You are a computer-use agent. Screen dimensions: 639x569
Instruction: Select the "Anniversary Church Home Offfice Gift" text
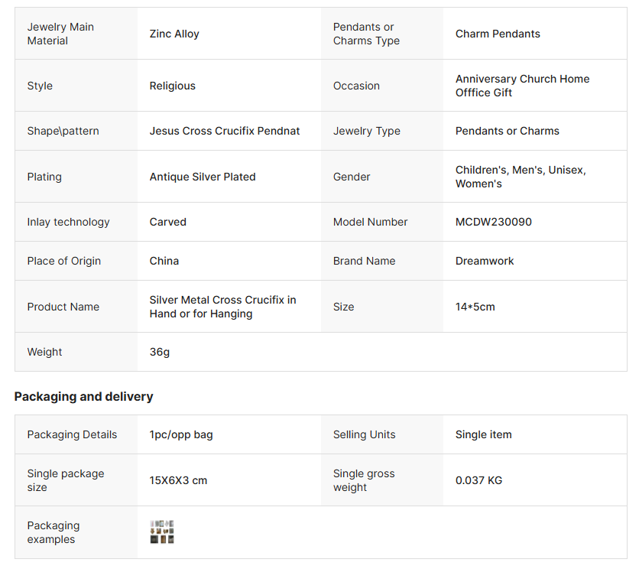tap(522, 86)
